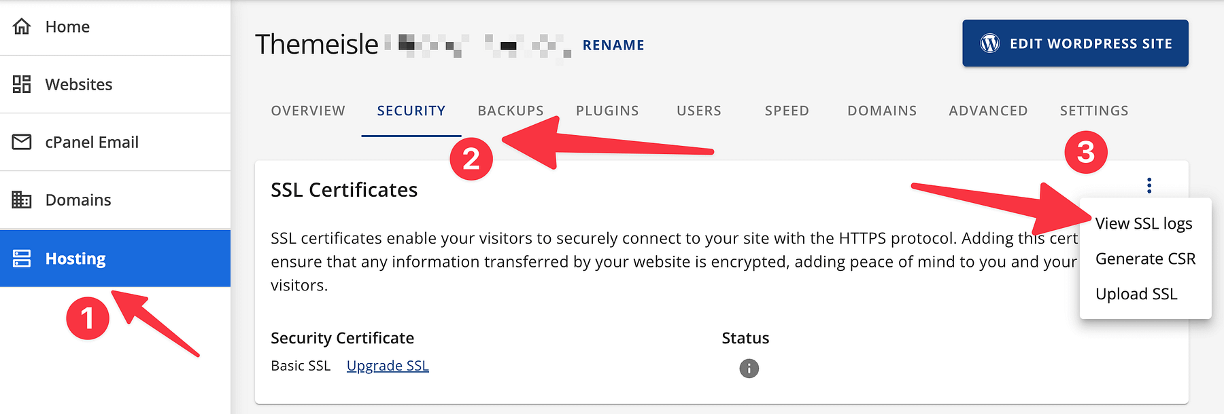This screenshot has width=1224, height=414.
Task: Select the Websites grid icon
Action: pos(22,83)
